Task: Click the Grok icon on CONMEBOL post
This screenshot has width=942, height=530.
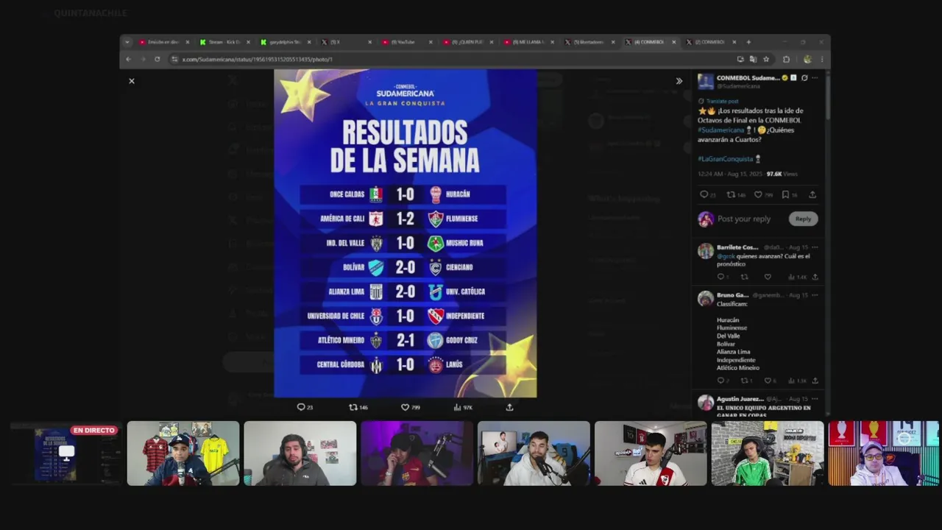Action: [804, 77]
